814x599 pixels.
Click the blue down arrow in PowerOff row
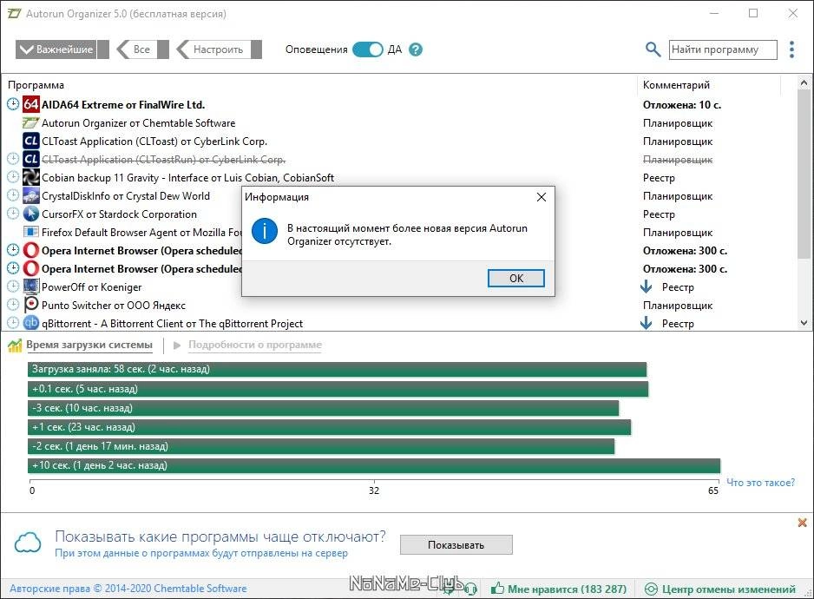646,286
